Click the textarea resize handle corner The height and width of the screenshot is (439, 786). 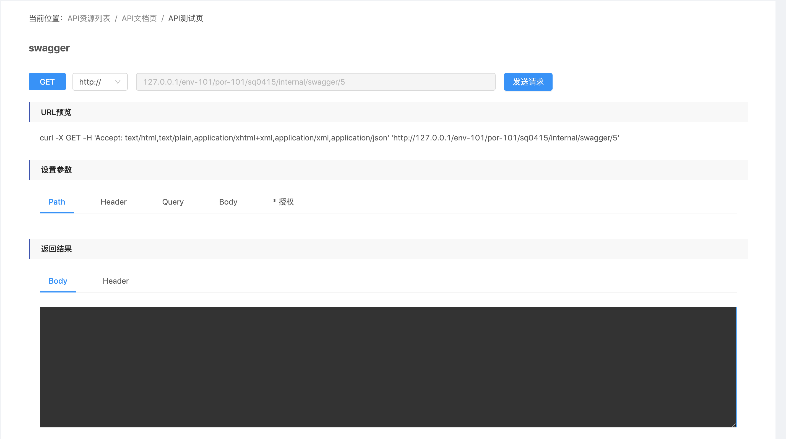click(733, 425)
